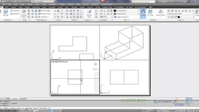Image resolution: width=199 pixels, height=112 pixels.
Task: Open the 2D Wireframe visual style dropdown
Action: pos(126,11)
